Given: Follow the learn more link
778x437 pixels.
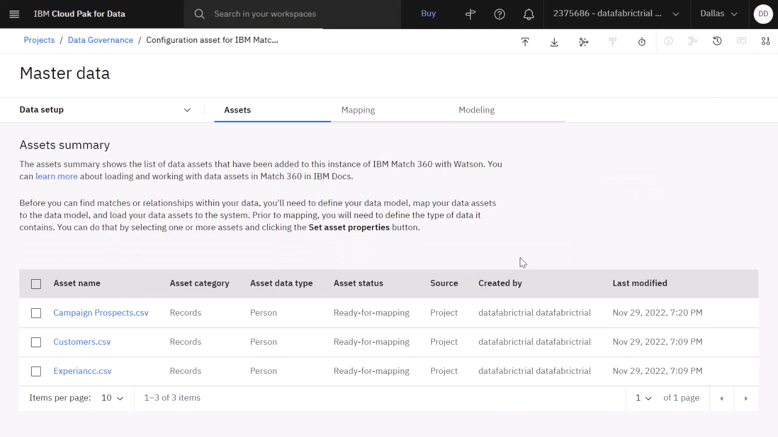Looking at the screenshot, I should coord(56,176).
